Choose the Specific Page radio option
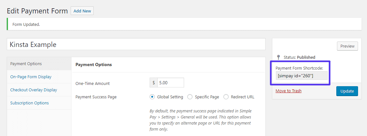367x136 pixels. (x=190, y=97)
